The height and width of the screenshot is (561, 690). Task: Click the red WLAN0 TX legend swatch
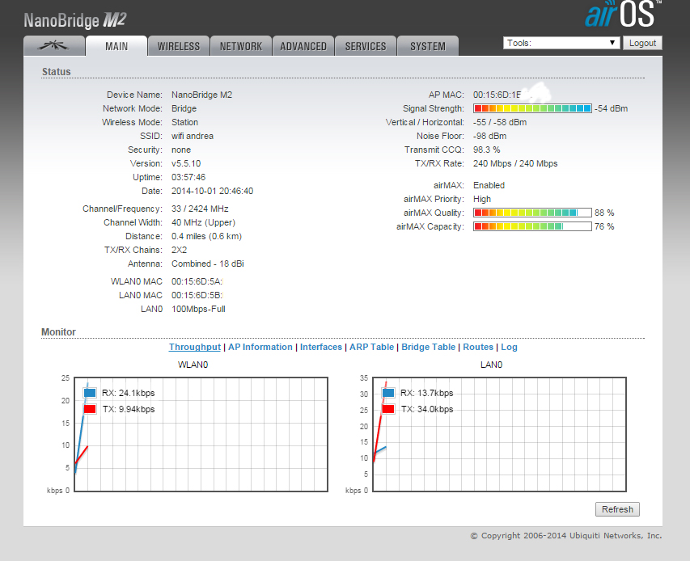click(x=90, y=409)
